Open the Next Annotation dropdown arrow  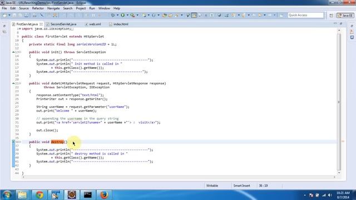(239, 15)
